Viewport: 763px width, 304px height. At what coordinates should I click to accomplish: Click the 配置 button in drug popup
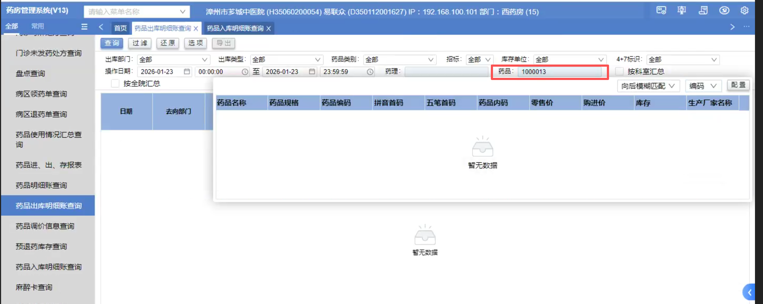point(738,85)
